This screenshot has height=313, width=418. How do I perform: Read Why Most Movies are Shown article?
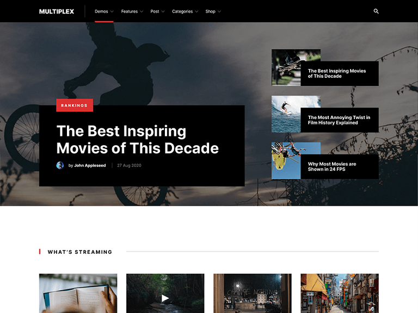click(332, 167)
